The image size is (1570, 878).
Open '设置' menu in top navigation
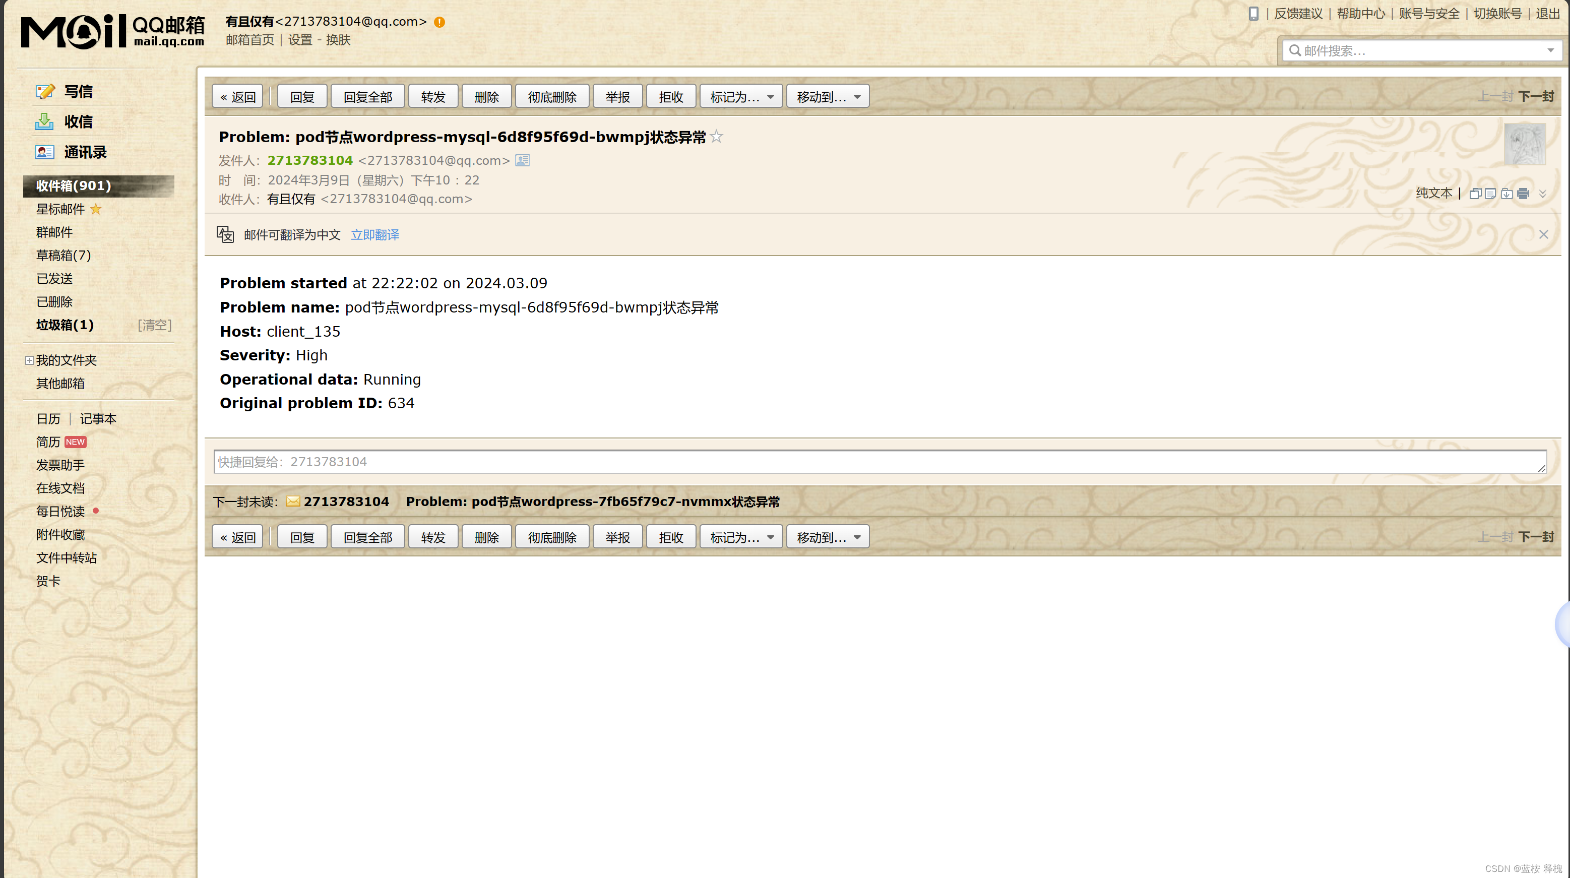coord(299,40)
